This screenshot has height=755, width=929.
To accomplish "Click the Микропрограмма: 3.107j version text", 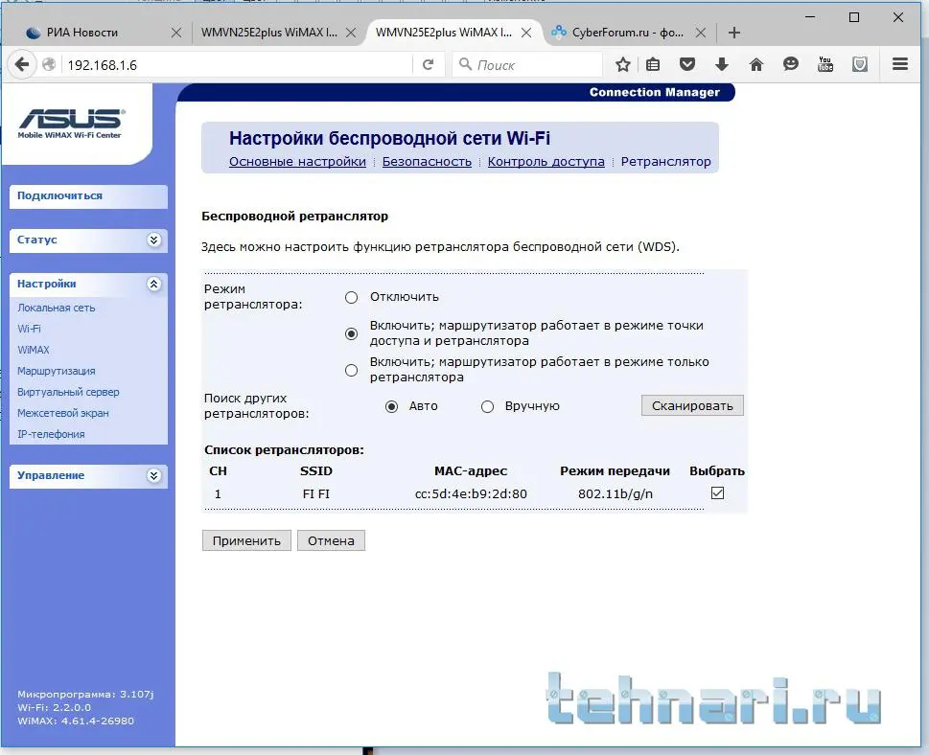I will [85, 694].
